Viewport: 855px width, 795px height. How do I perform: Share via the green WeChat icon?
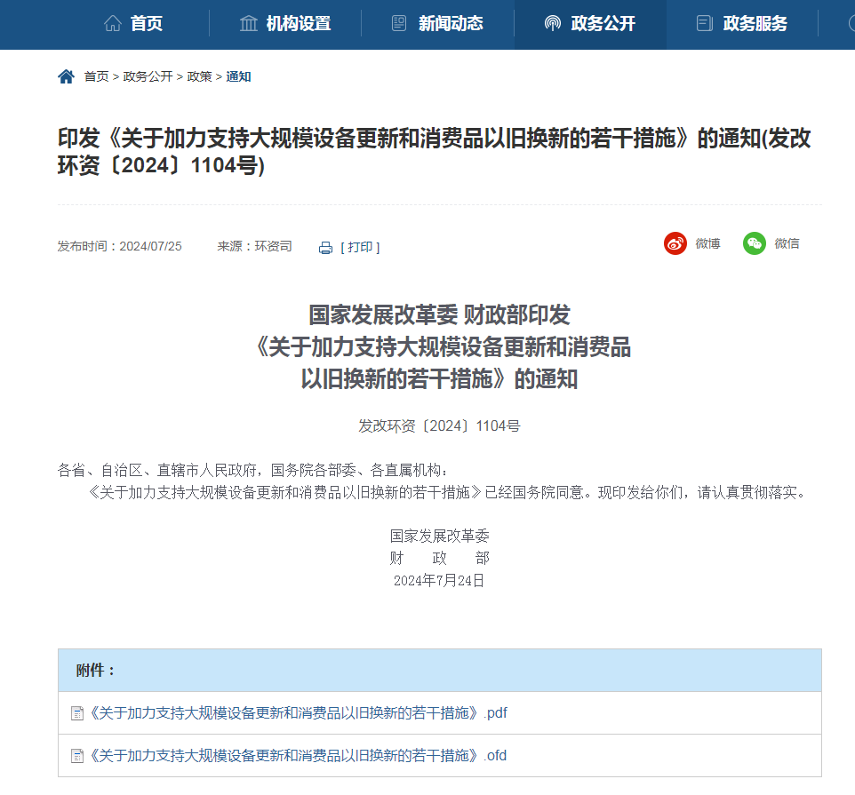point(754,243)
